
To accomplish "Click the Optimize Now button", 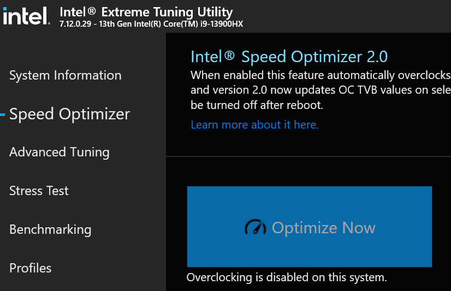I will click(x=309, y=227).
